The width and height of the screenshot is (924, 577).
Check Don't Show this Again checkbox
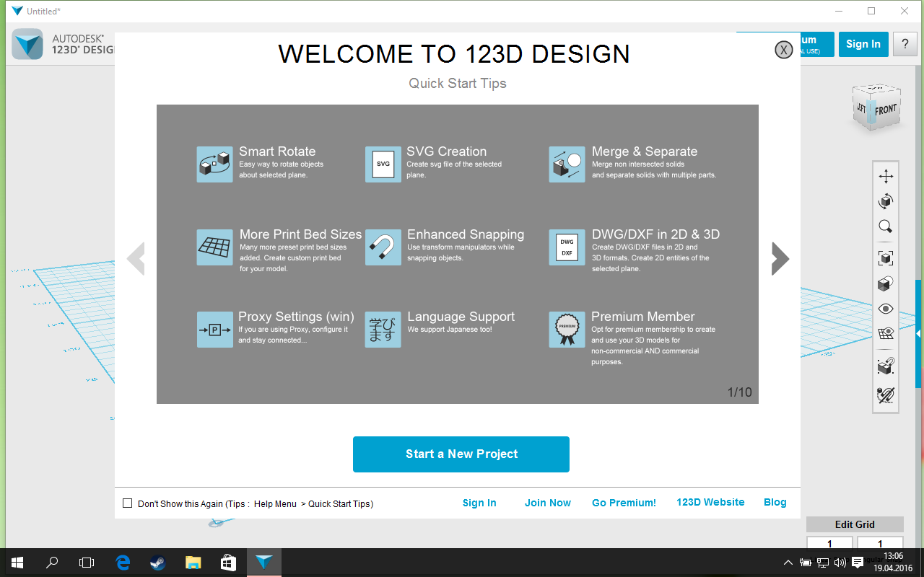point(128,503)
